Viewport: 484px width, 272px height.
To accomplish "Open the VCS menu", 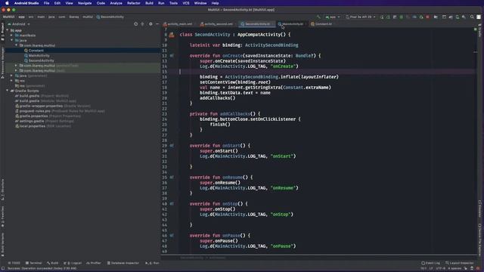I will [x=186, y=3].
